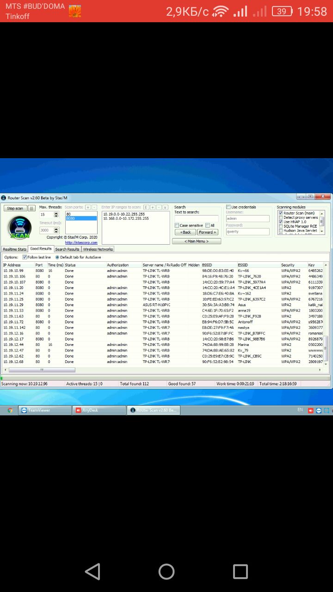
Task: Click the red tray icon in taskbar
Action: [311, 410]
